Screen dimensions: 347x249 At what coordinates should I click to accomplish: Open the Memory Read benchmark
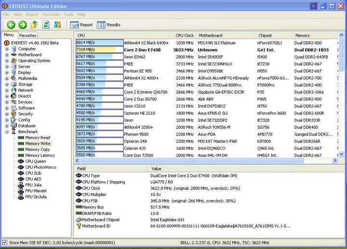click(x=38, y=137)
